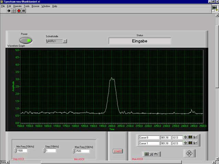The image size is (219, 164).
Task: Select the zoom tool in graph palette
Action: click(151, 154)
